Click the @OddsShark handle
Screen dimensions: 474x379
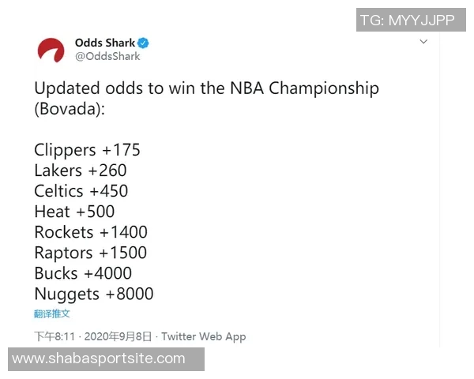point(107,56)
